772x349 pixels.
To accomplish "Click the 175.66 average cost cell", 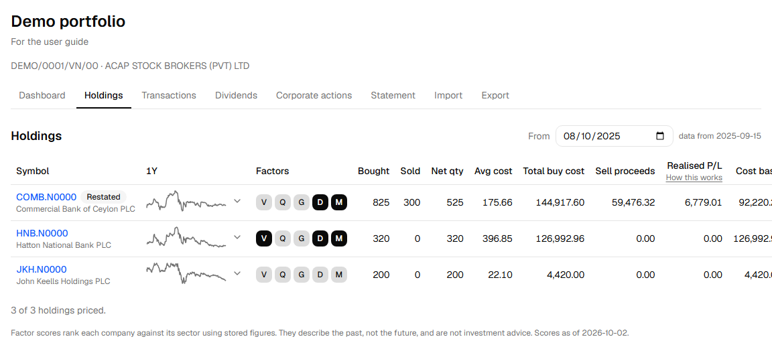I will point(497,202).
